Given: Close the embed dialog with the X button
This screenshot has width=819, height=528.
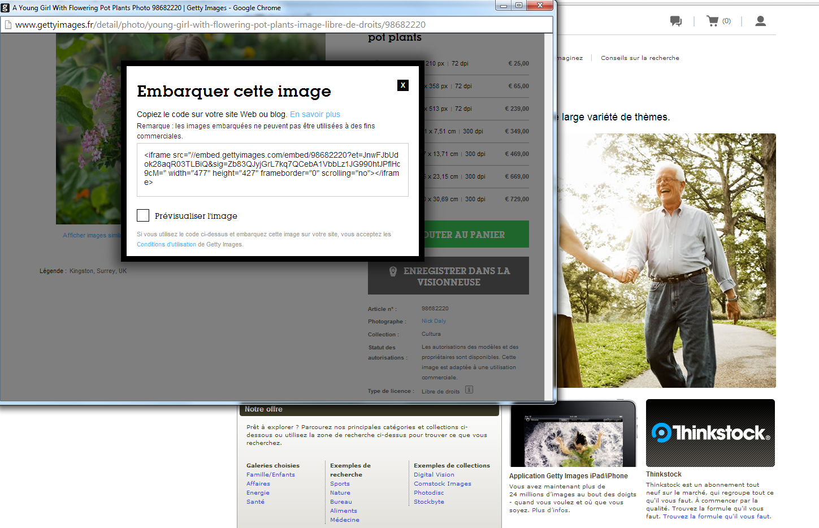Looking at the screenshot, I should click(x=402, y=85).
